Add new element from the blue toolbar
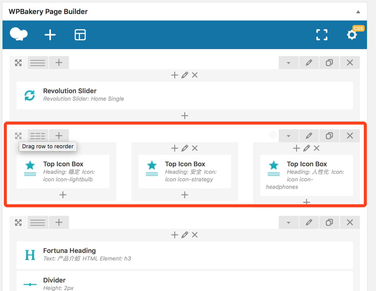Viewport: 376px width, 291px height. click(x=50, y=35)
